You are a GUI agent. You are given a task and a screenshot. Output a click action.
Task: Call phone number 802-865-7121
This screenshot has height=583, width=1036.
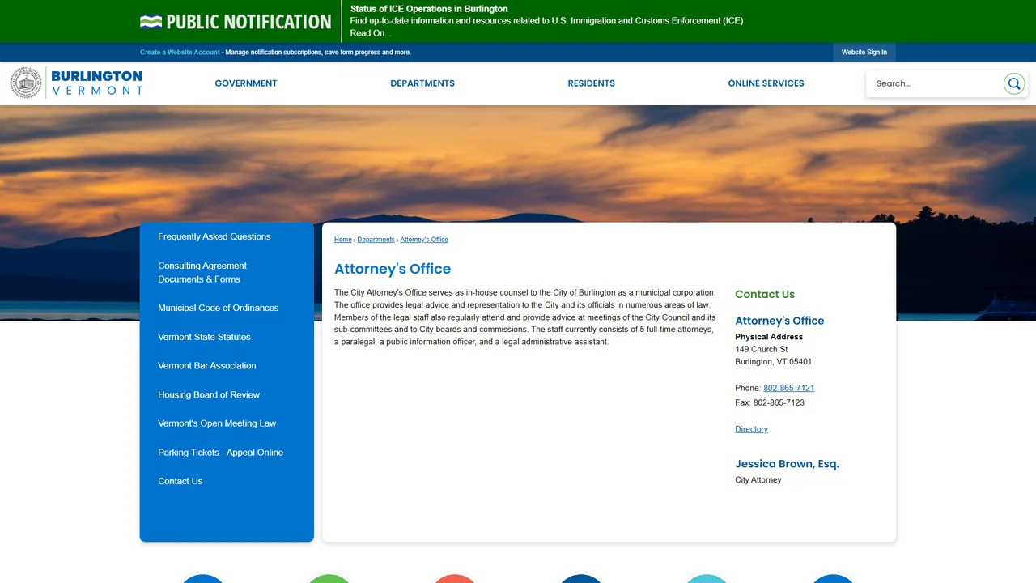pyautogui.click(x=788, y=389)
